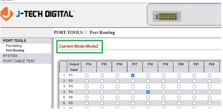Check P1 to P15 routing checkbox
The height and width of the screenshot is (112, 223).
102,76
